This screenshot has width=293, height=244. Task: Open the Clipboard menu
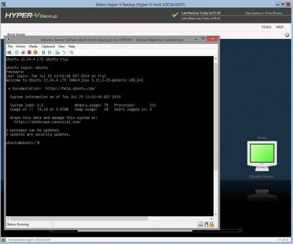pos(48,46)
